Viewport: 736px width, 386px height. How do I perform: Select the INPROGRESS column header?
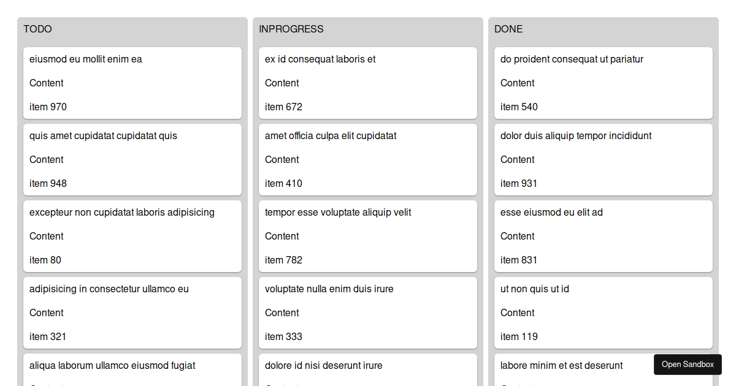(x=291, y=29)
